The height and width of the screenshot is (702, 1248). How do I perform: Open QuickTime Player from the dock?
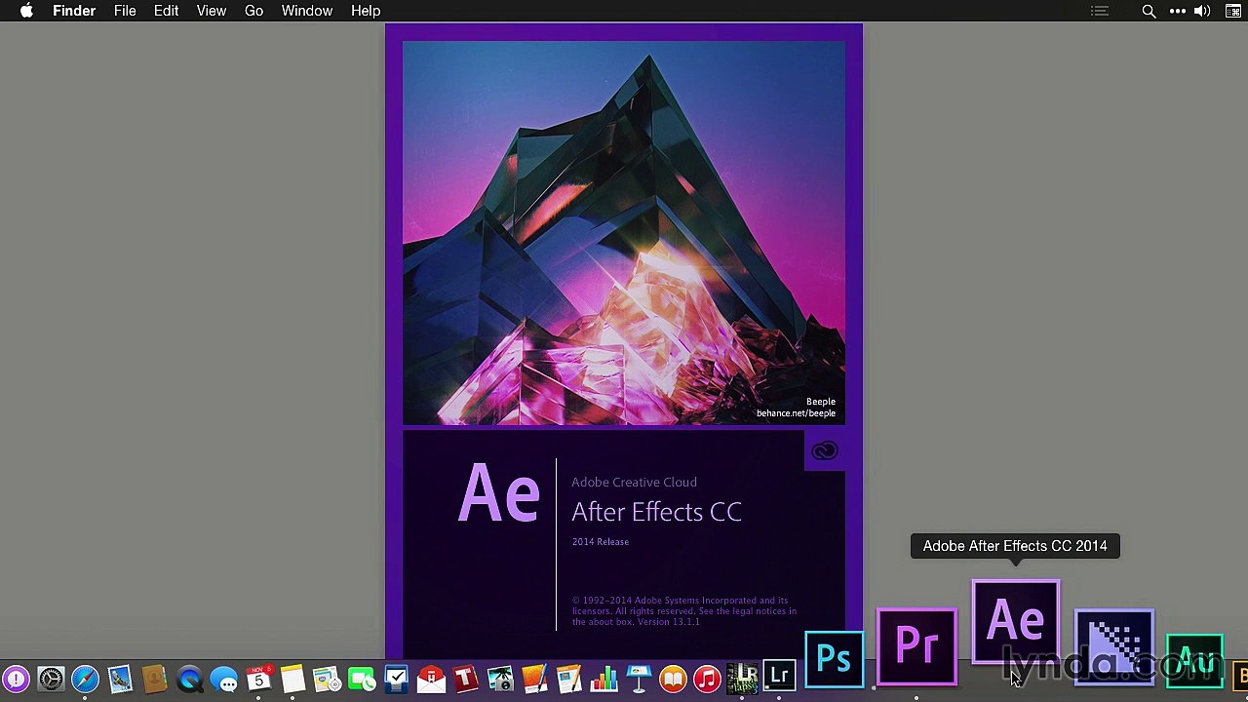[189, 679]
